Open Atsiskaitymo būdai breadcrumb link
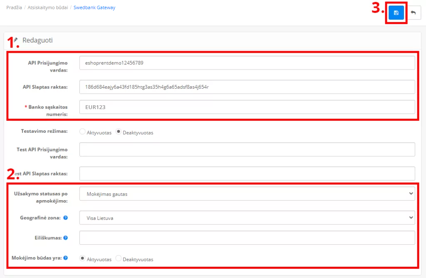The width and height of the screenshot is (426, 278). 48,7
